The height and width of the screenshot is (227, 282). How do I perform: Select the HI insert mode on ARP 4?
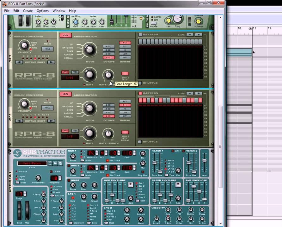pos(125,109)
